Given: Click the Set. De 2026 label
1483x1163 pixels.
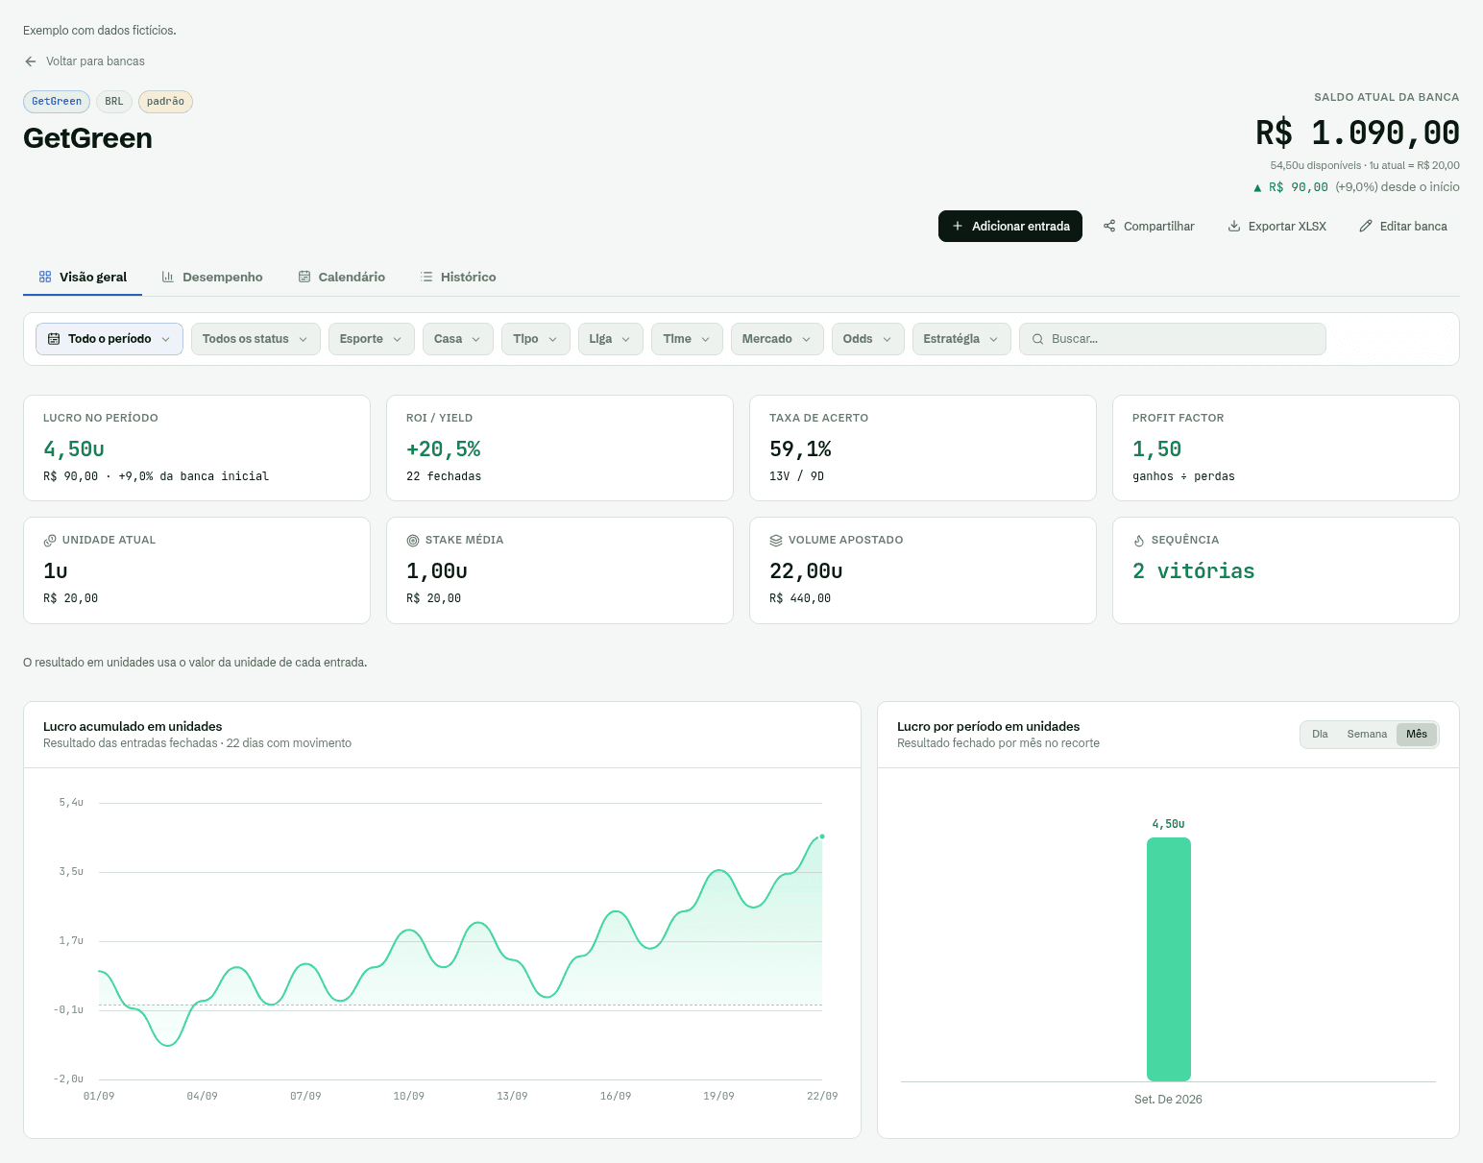Looking at the screenshot, I should point(1168,1100).
